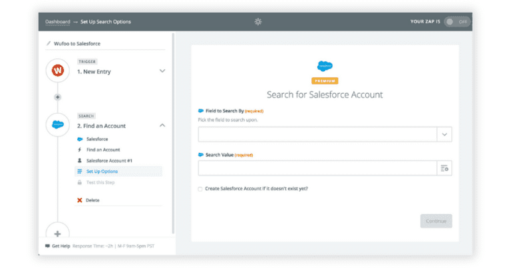Select Salesforce Account #1 in sidebar
Image resolution: width=511 pixels, height=272 pixels.
(x=109, y=160)
